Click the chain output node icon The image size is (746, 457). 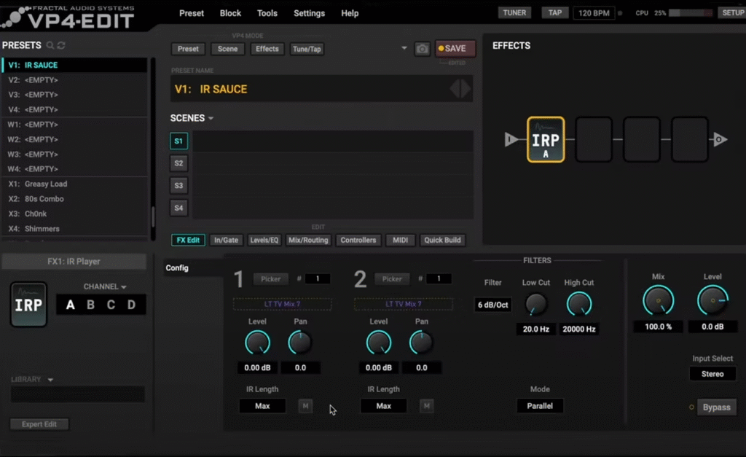[720, 140]
